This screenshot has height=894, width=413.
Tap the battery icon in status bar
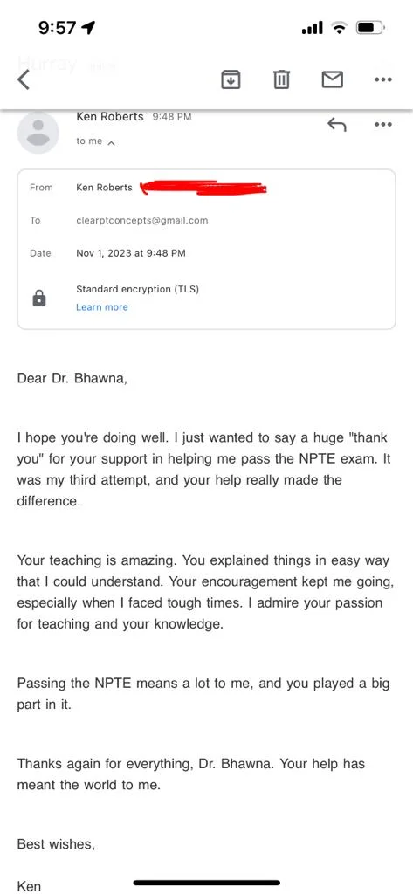371,27
